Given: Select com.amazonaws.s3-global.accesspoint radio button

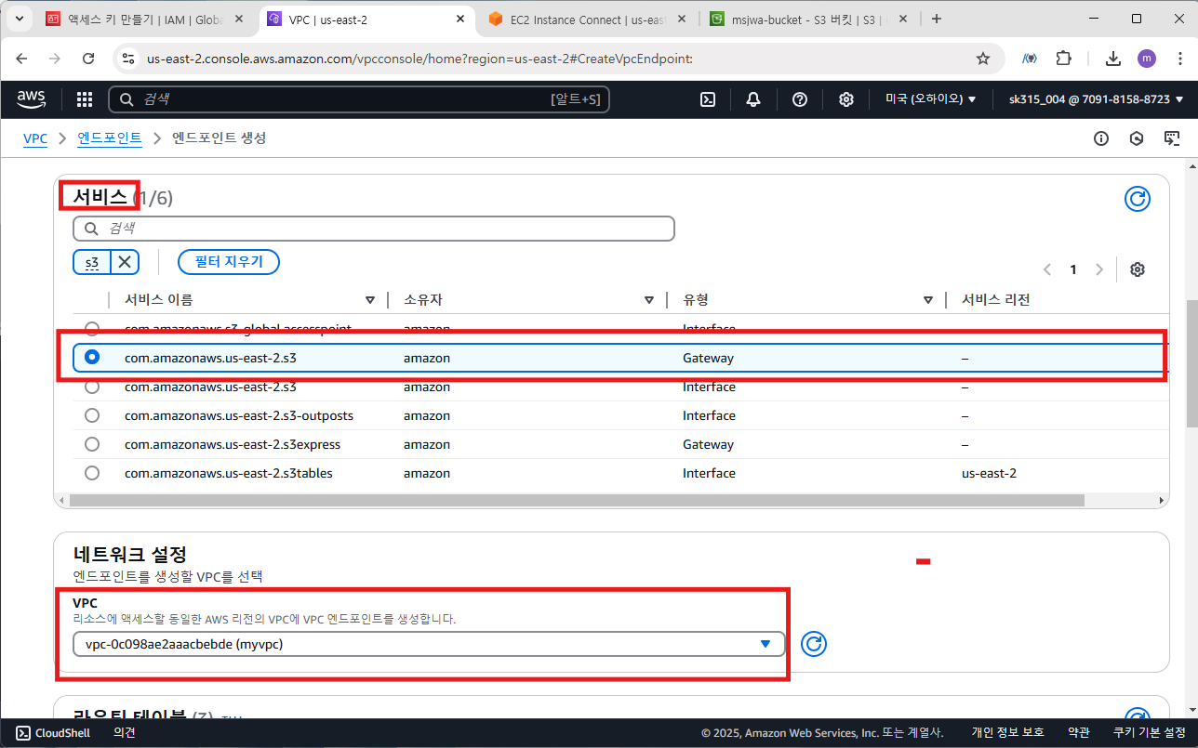Looking at the screenshot, I should point(91,329).
